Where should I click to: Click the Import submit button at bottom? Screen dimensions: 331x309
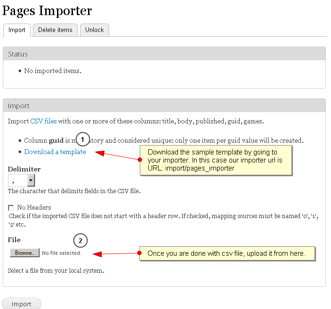tap(22, 304)
